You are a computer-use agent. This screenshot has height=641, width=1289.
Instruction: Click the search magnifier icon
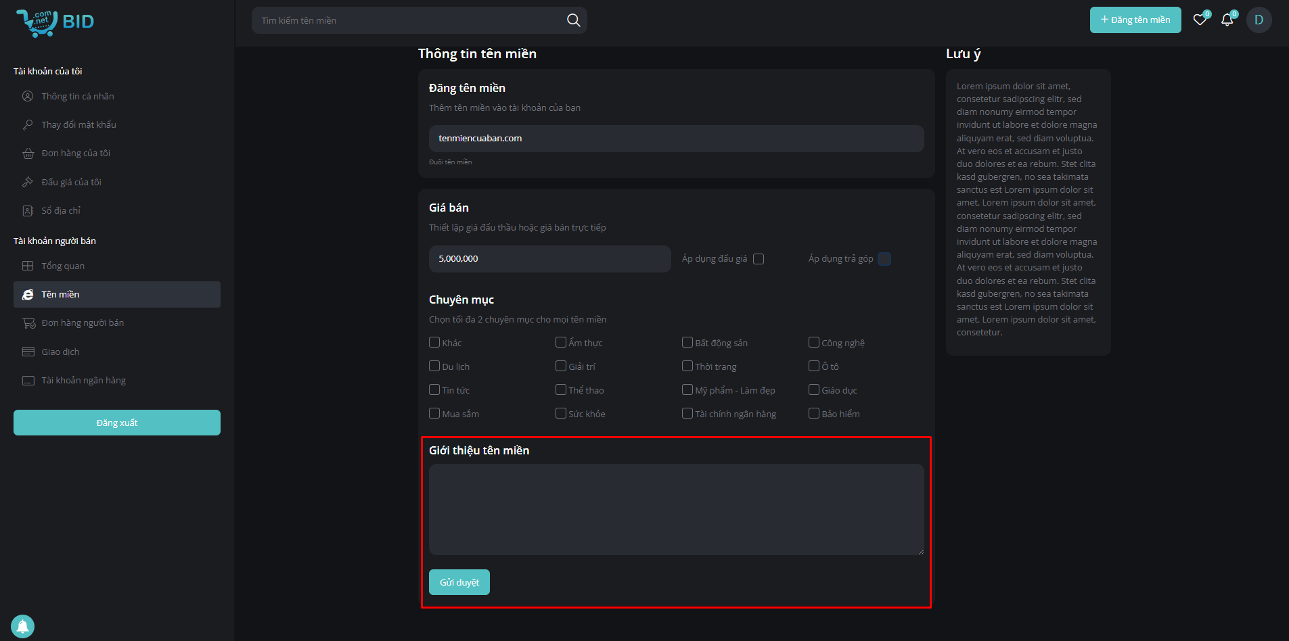pos(573,20)
